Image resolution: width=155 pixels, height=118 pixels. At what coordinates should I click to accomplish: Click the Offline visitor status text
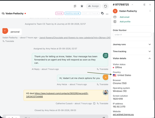click(x=118, y=67)
